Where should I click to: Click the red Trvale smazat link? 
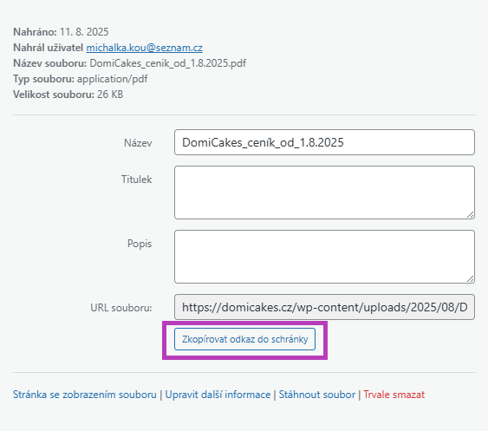[x=394, y=395]
